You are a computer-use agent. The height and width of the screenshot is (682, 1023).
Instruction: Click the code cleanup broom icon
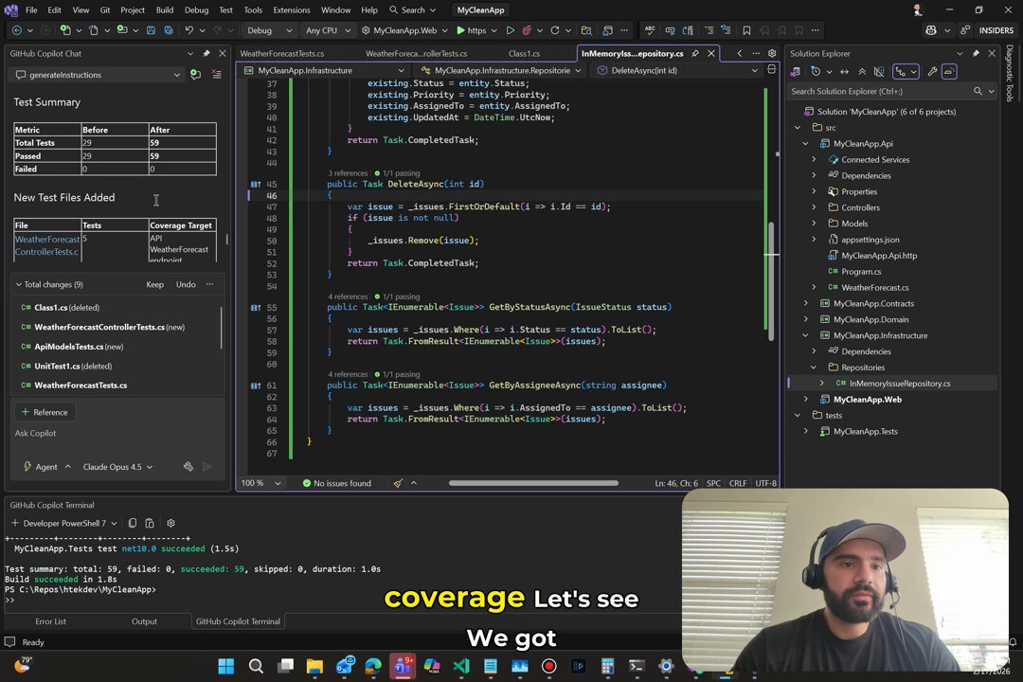pos(399,483)
